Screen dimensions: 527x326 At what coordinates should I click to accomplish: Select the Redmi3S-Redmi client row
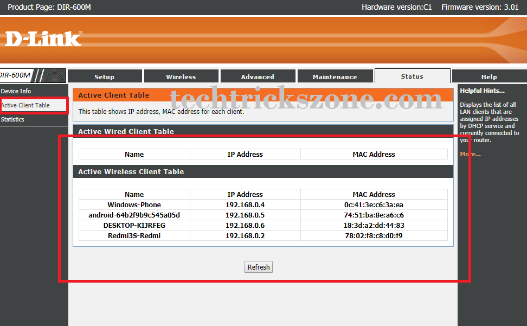pyautogui.click(x=134, y=236)
